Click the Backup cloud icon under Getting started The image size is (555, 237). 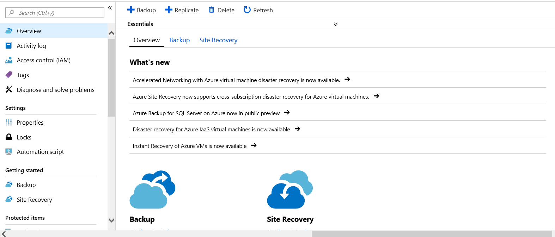[9, 185]
